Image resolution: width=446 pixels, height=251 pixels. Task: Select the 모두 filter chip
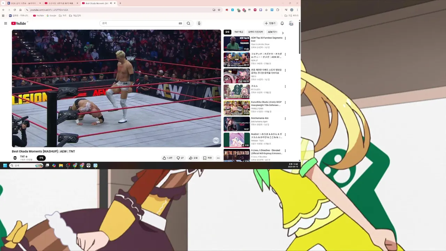click(228, 32)
